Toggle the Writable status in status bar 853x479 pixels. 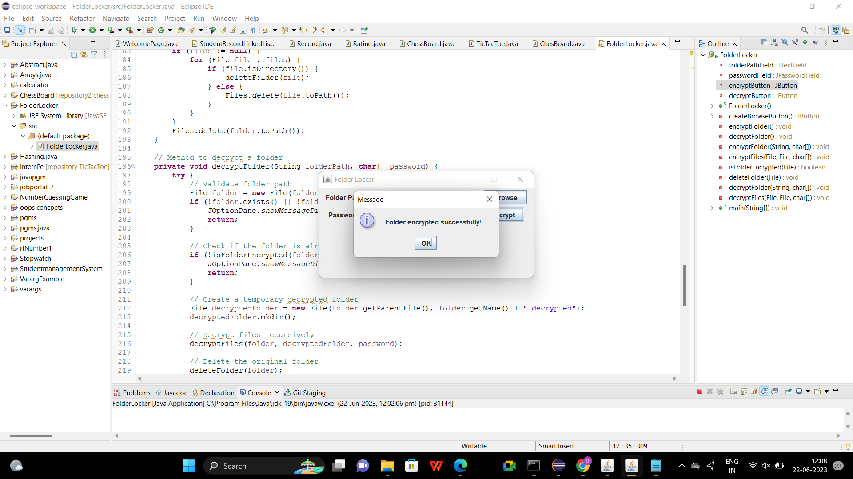pyautogui.click(x=474, y=446)
